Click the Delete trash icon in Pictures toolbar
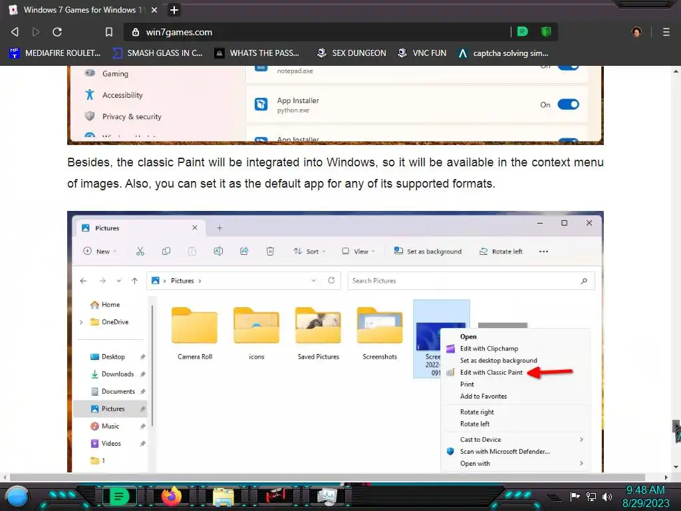This screenshot has width=681, height=511. [270, 251]
